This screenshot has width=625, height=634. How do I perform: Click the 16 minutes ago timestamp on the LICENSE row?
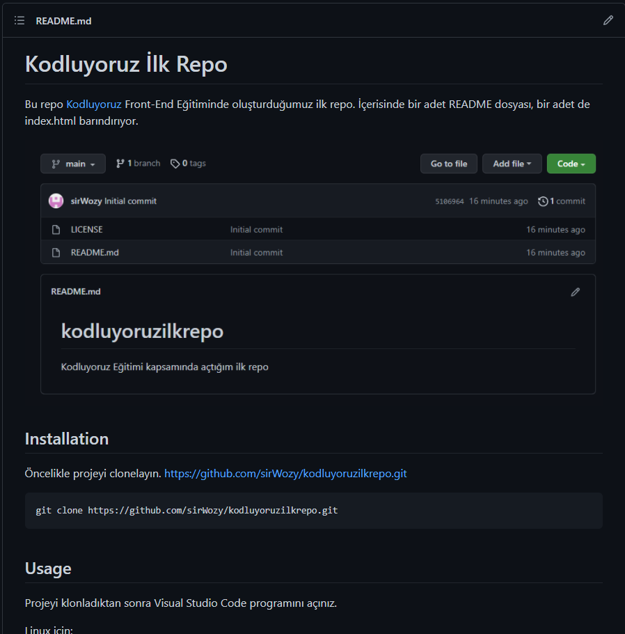(555, 229)
